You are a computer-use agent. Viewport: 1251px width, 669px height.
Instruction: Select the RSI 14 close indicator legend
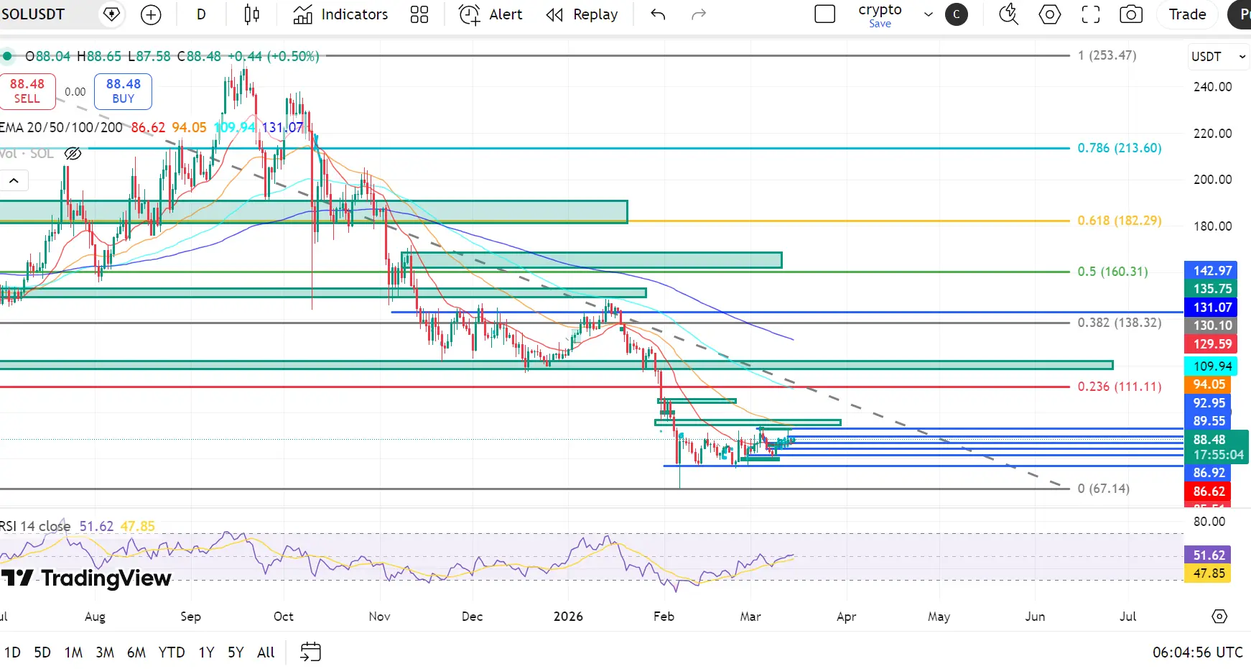tap(35, 526)
